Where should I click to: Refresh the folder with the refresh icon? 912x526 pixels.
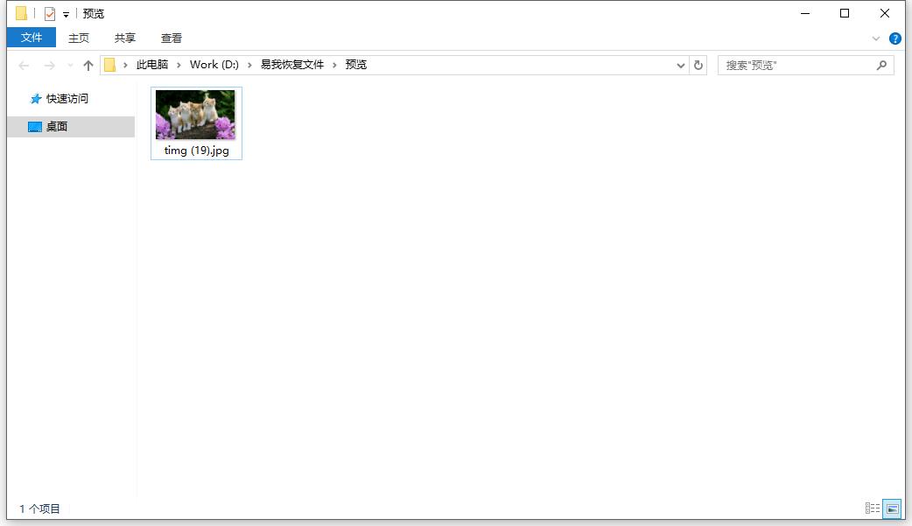click(x=697, y=65)
